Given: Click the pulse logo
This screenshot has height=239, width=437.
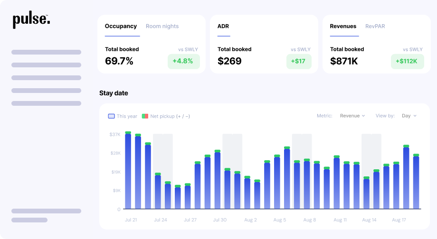Looking at the screenshot, I should click(31, 20).
